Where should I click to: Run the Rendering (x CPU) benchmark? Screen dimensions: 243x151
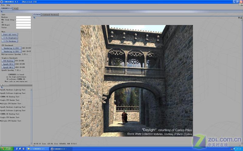[x=12, y=51]
